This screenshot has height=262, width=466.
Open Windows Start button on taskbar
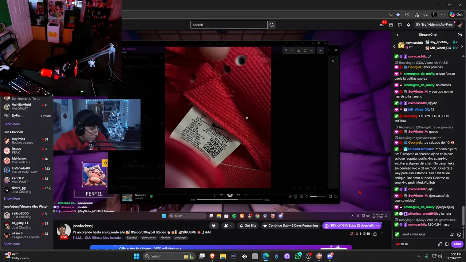137,256
